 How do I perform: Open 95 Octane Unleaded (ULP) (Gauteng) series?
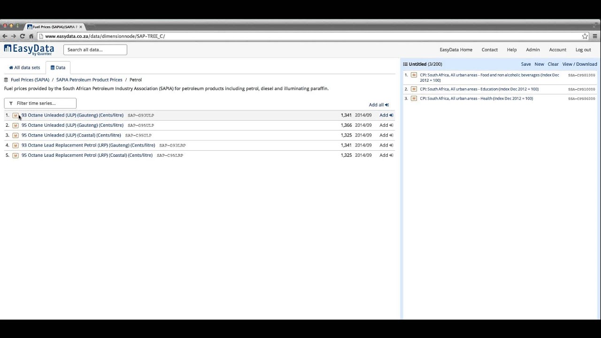tap(72, 125)
